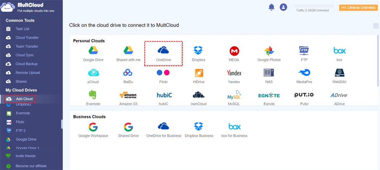Select the OneDrive cloud icon
Image resolution: width=380 pixels, height=170 pixels.
[163, 51]
